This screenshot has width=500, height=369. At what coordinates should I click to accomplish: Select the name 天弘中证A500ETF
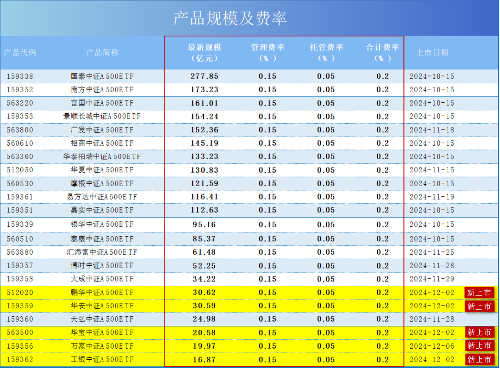[102, 319]
